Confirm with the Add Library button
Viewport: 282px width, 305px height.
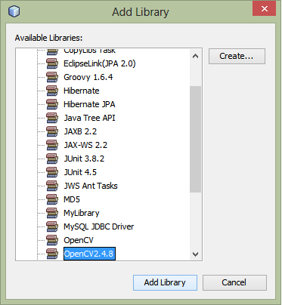[x=165, y=282]
